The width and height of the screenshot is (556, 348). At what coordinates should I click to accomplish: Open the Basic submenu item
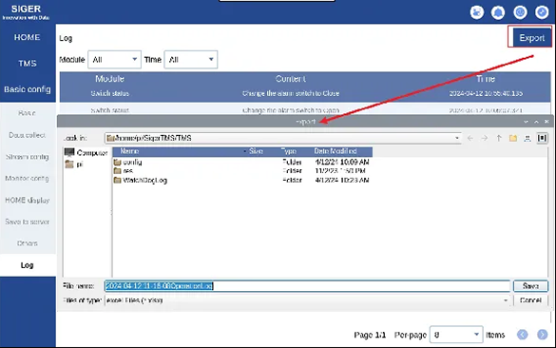pos(28,113)
